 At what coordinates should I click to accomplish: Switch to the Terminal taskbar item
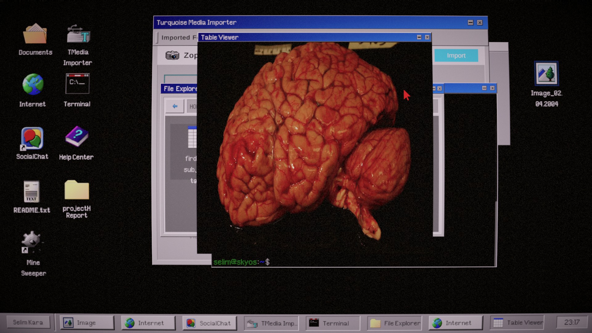(x=332, y=323)
